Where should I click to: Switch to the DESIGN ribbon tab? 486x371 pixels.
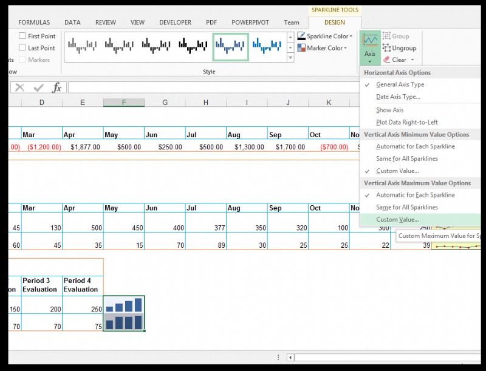335,22
